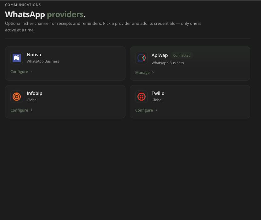Click chevron next to Notiva Configure

pyautogui.click(x=31, y=72)
